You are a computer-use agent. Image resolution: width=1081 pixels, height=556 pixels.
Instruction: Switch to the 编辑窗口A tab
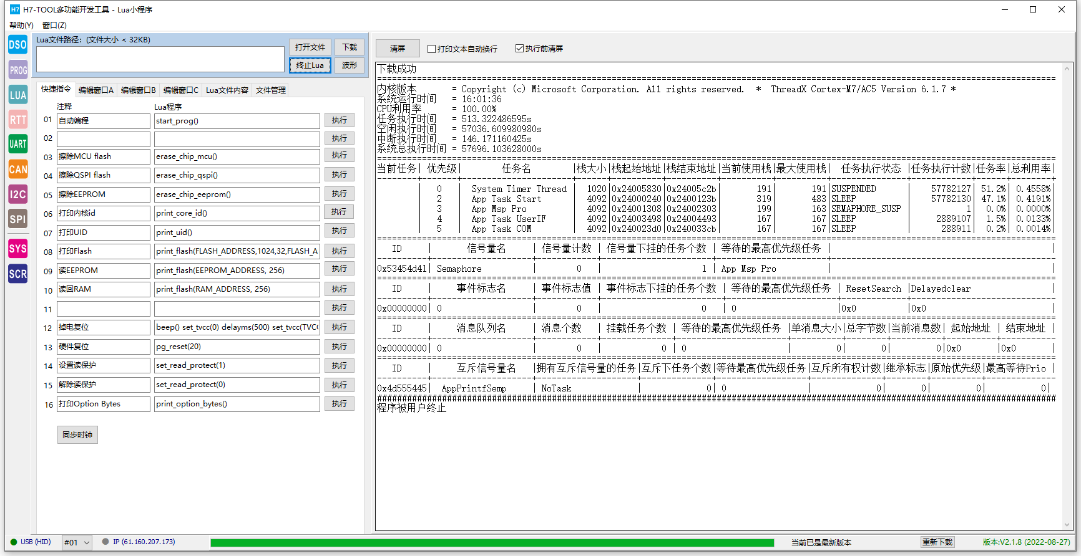[x=96, y=90]
